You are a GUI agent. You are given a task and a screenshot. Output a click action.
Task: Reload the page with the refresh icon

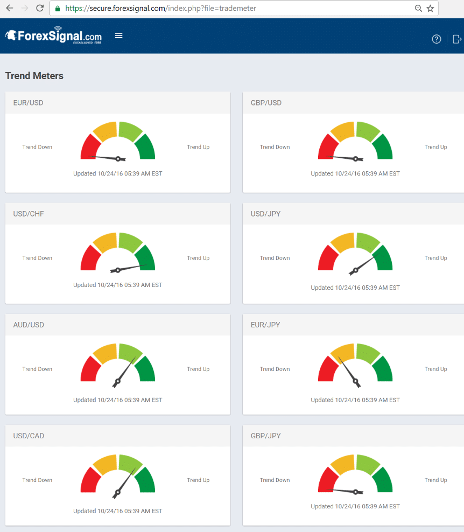(40, 8)
